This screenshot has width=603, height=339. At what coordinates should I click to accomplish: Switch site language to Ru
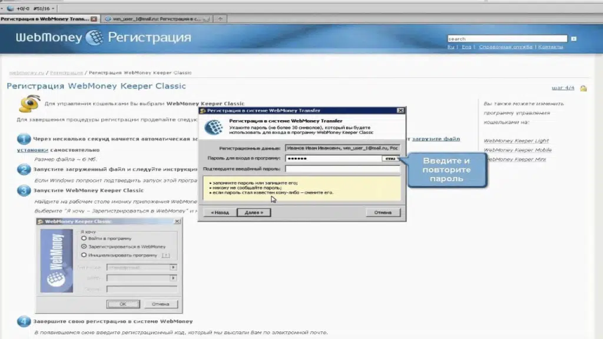point(450,47)
